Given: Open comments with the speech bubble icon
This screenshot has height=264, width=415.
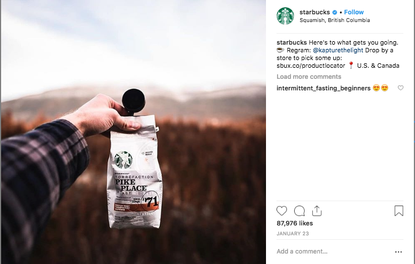Looking at the screenshot, I should coord(299,211).
